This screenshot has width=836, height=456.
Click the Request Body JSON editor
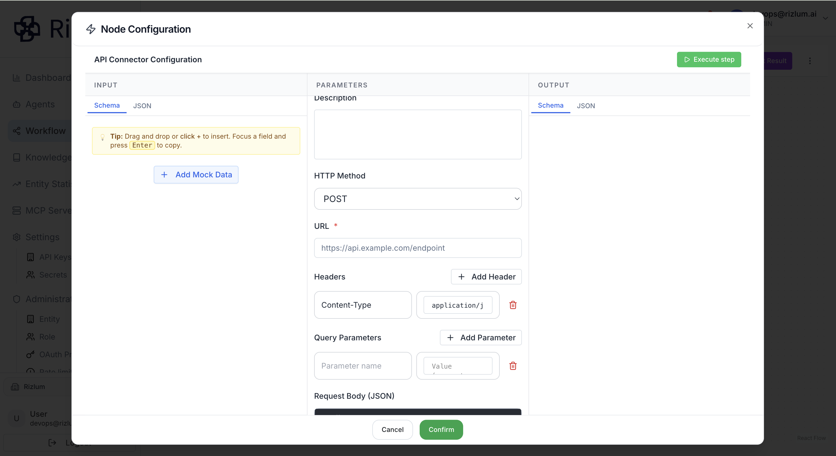pyautogui.click(x=418, y=412)
